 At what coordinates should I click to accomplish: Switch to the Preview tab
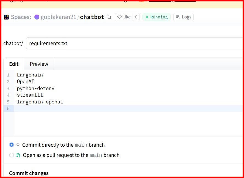39,64
